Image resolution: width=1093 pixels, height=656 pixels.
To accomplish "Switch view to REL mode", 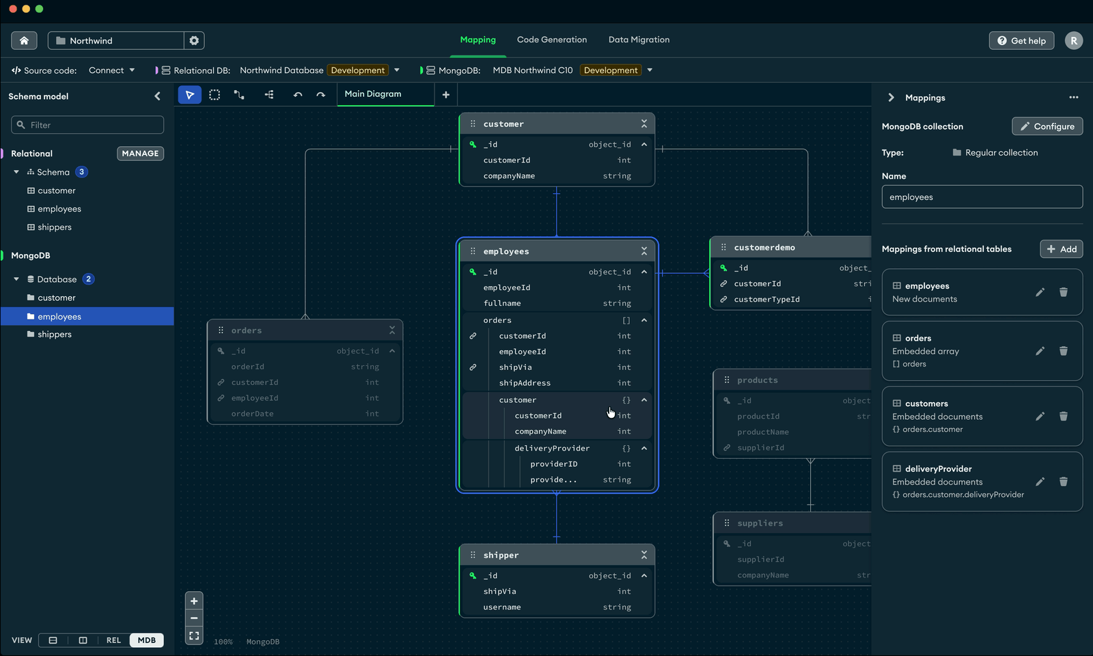I will pyautogui.click(x=113, y=640).
